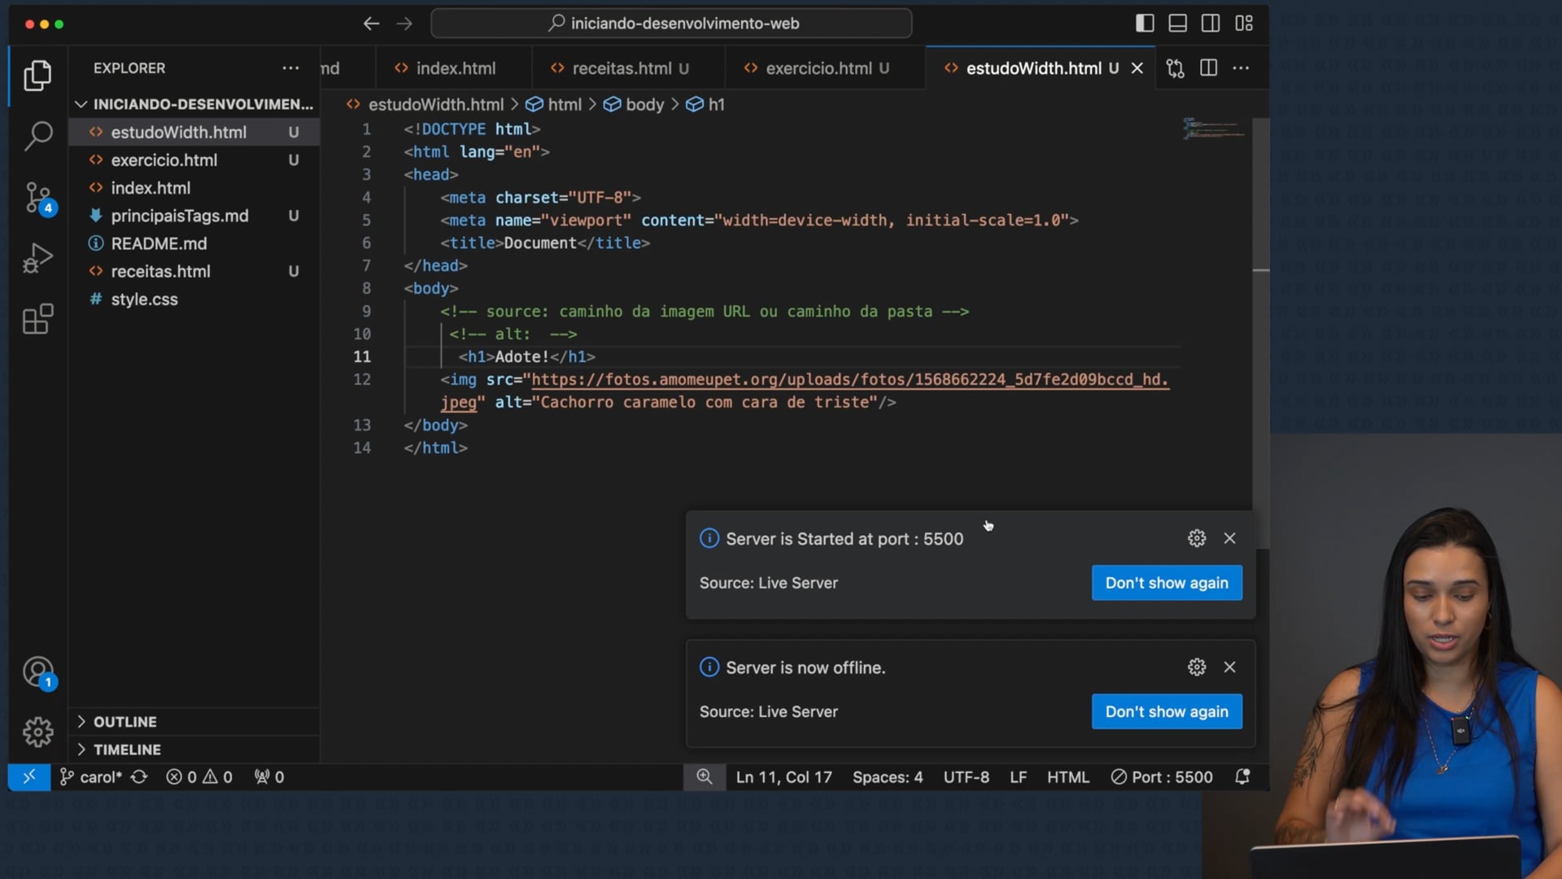
Task: Switch to the receitas.html tab
Action: tap(622, 68)
